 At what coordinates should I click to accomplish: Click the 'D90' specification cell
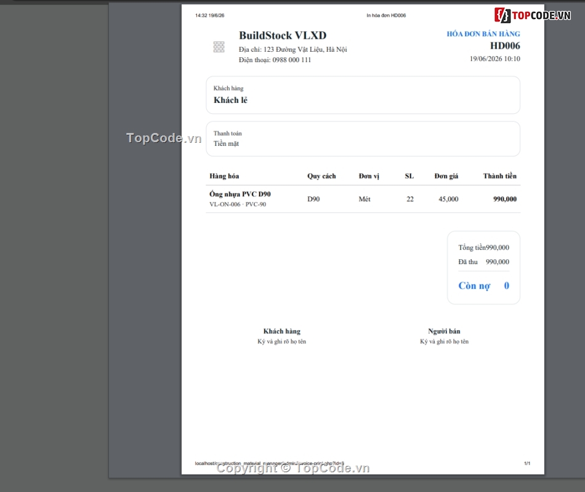(313, 199)
